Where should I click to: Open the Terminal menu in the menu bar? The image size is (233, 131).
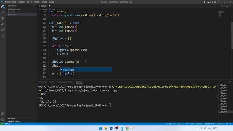point(44,2)
